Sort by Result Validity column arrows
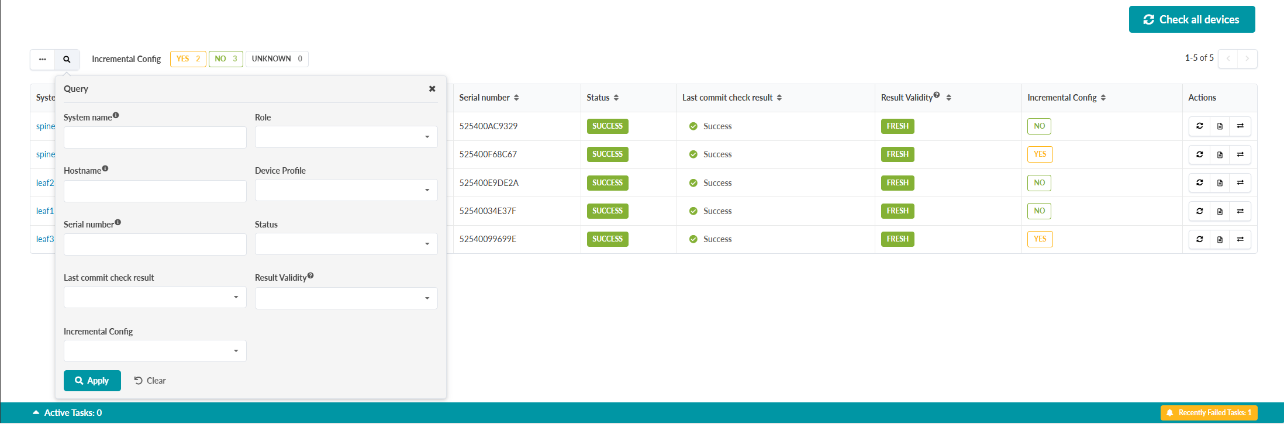This screenshot has width=1284, height=424. coord(948,98)
